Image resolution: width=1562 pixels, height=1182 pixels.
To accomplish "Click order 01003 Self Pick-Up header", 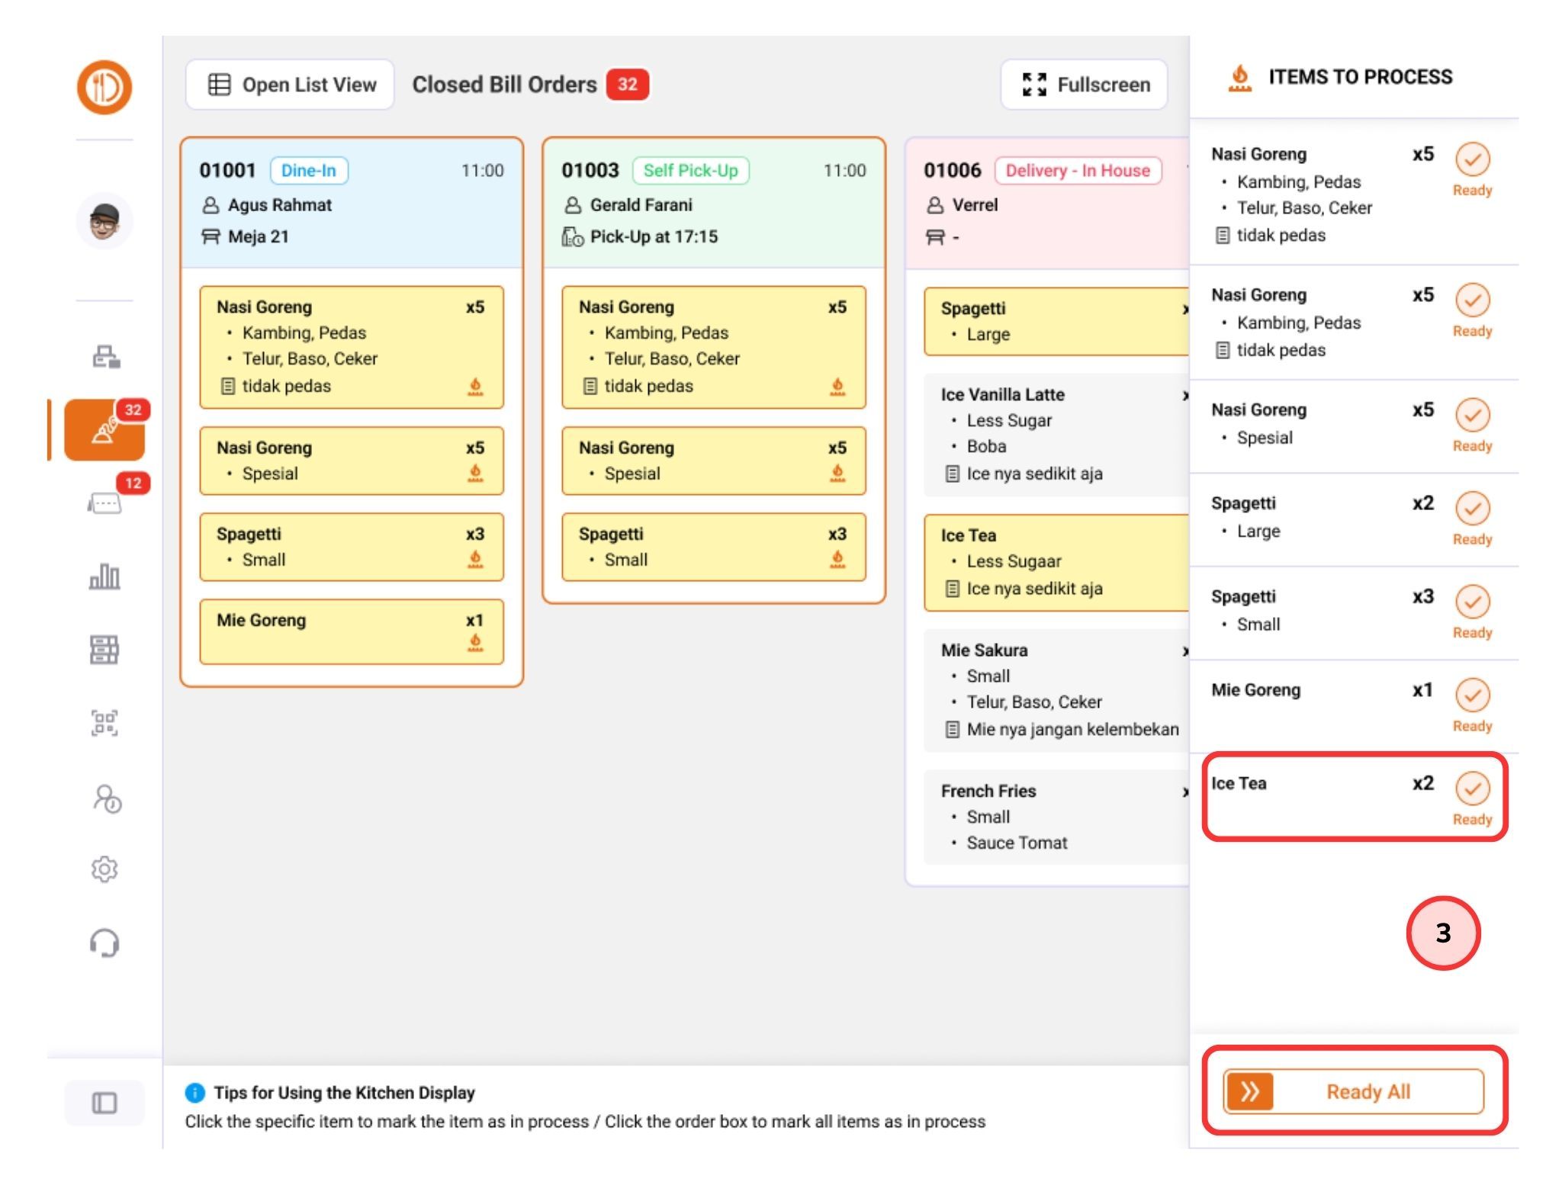I will [x=713, y=203].
